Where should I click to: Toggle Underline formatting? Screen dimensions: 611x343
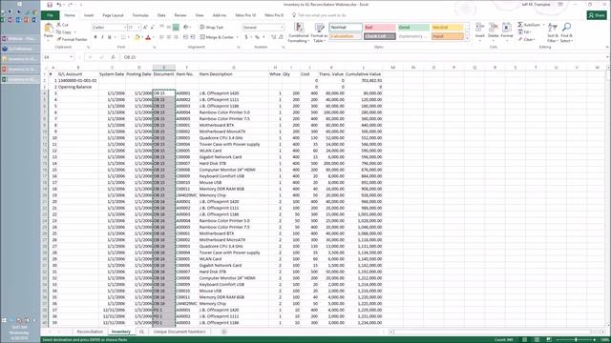click(x=110, y=37)
